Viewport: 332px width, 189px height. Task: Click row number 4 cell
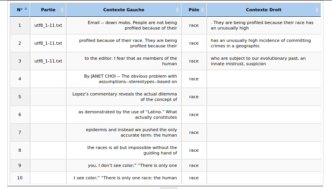[x=20, y=79]
